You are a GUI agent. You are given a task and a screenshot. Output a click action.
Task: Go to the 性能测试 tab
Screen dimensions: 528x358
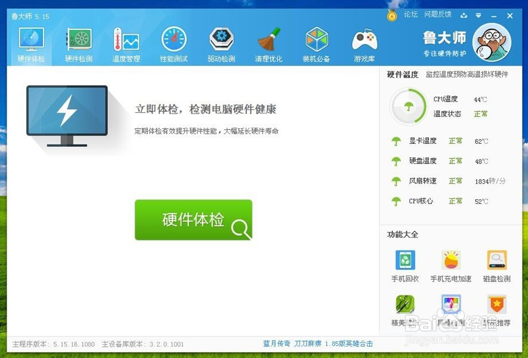point(174,45)
